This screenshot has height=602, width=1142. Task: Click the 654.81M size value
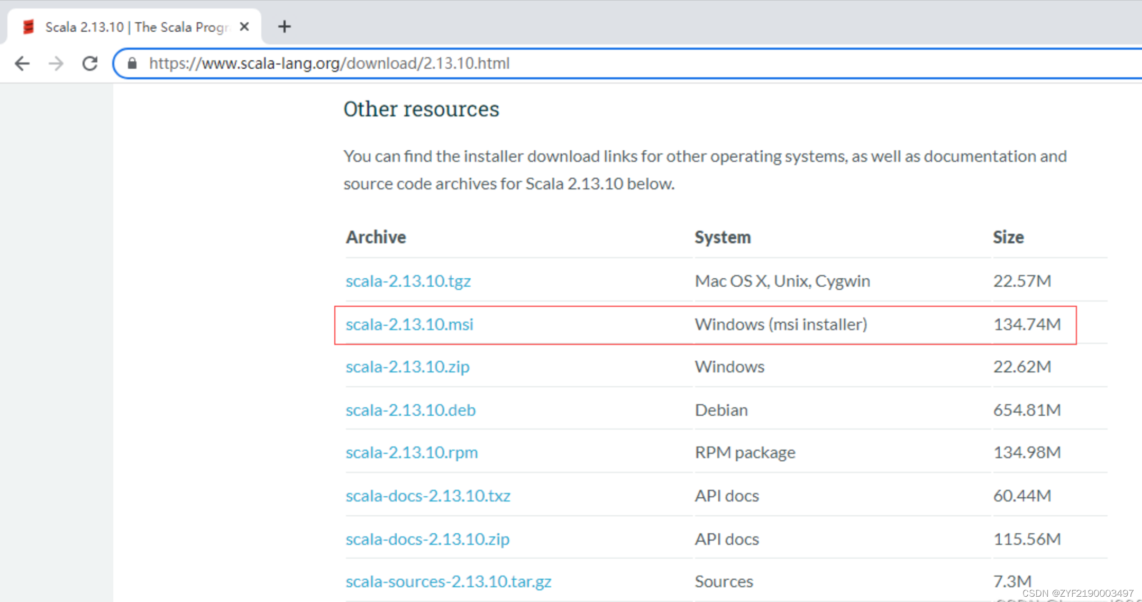point(1027,410)
